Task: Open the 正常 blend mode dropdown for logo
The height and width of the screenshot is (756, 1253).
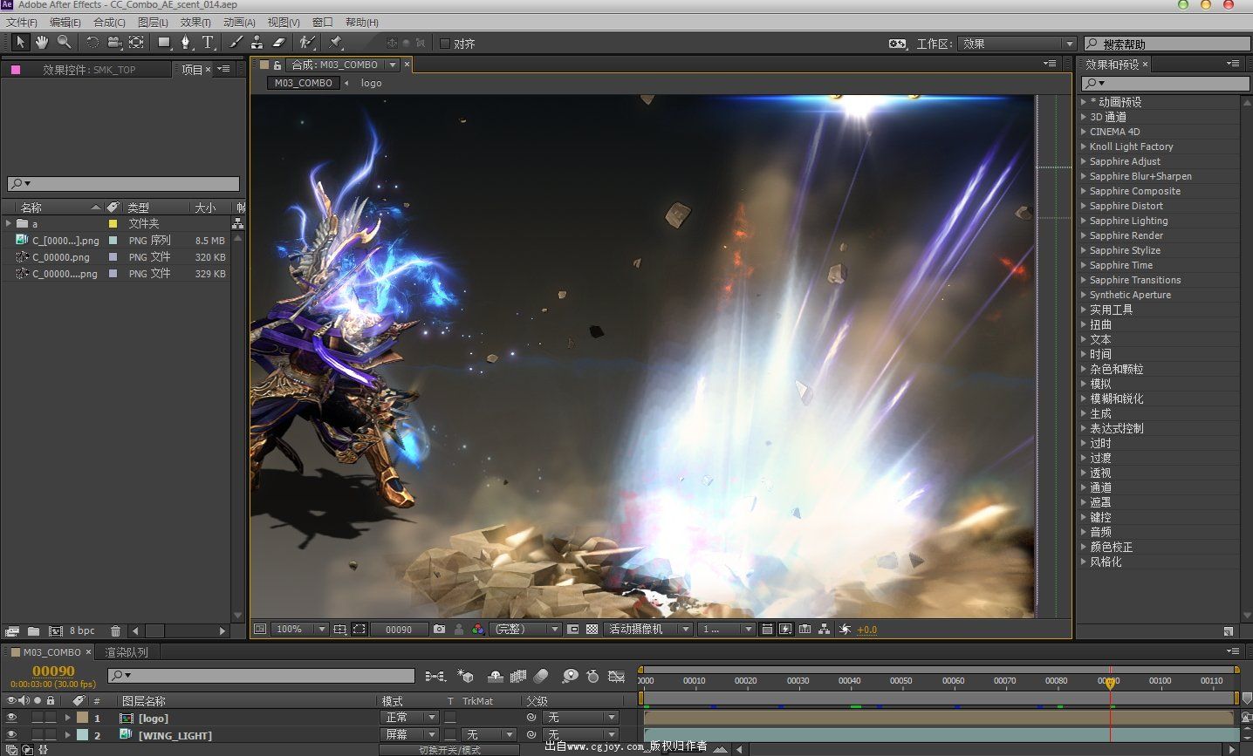Action: pos(408,718)
